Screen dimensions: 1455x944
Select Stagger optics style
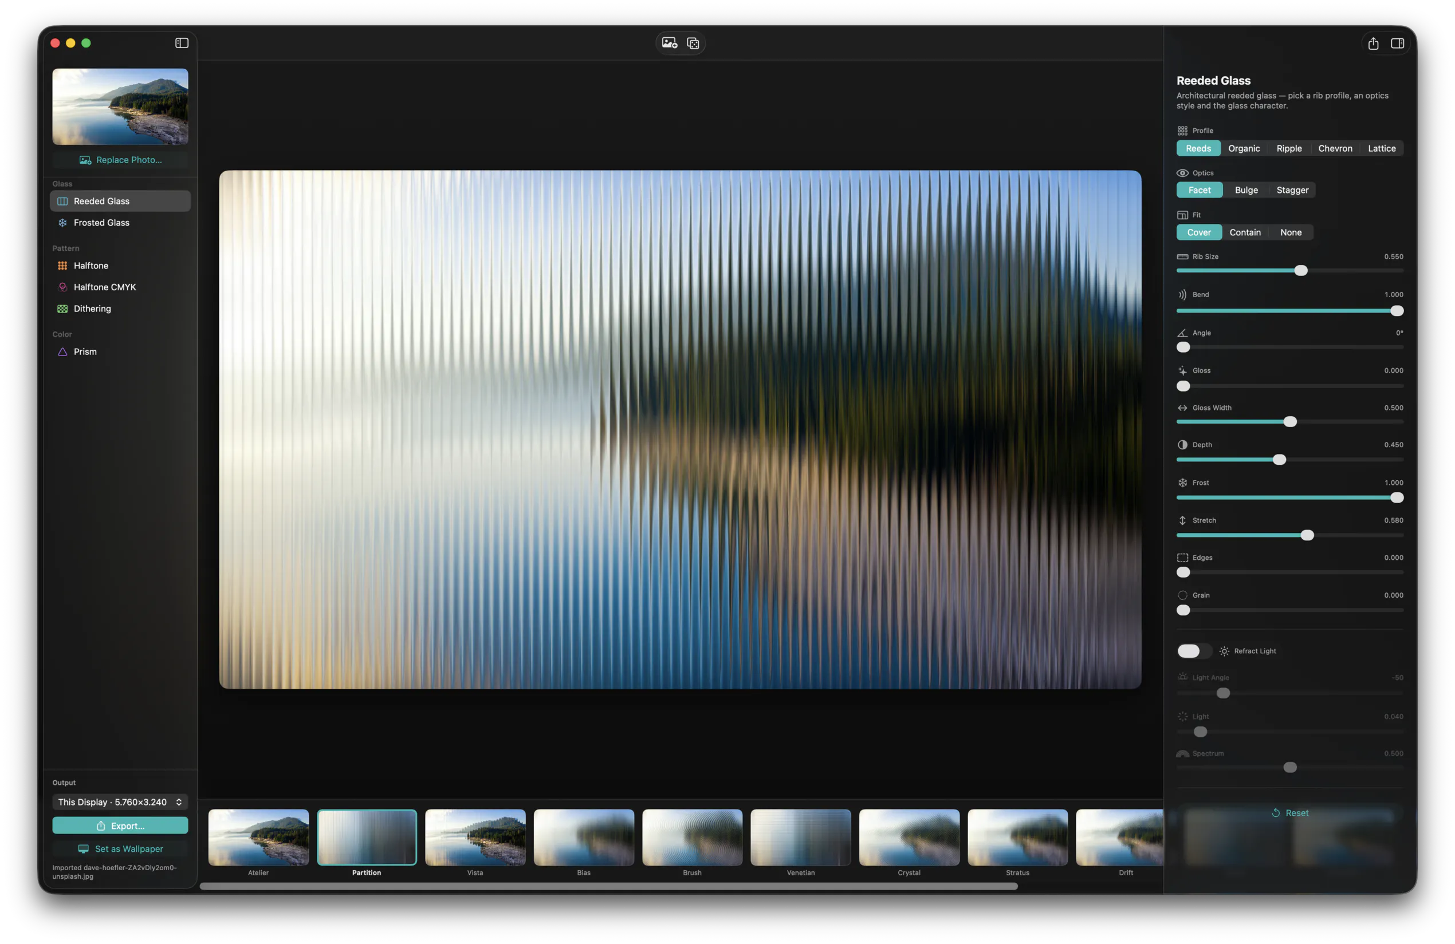pos(1292,190)
